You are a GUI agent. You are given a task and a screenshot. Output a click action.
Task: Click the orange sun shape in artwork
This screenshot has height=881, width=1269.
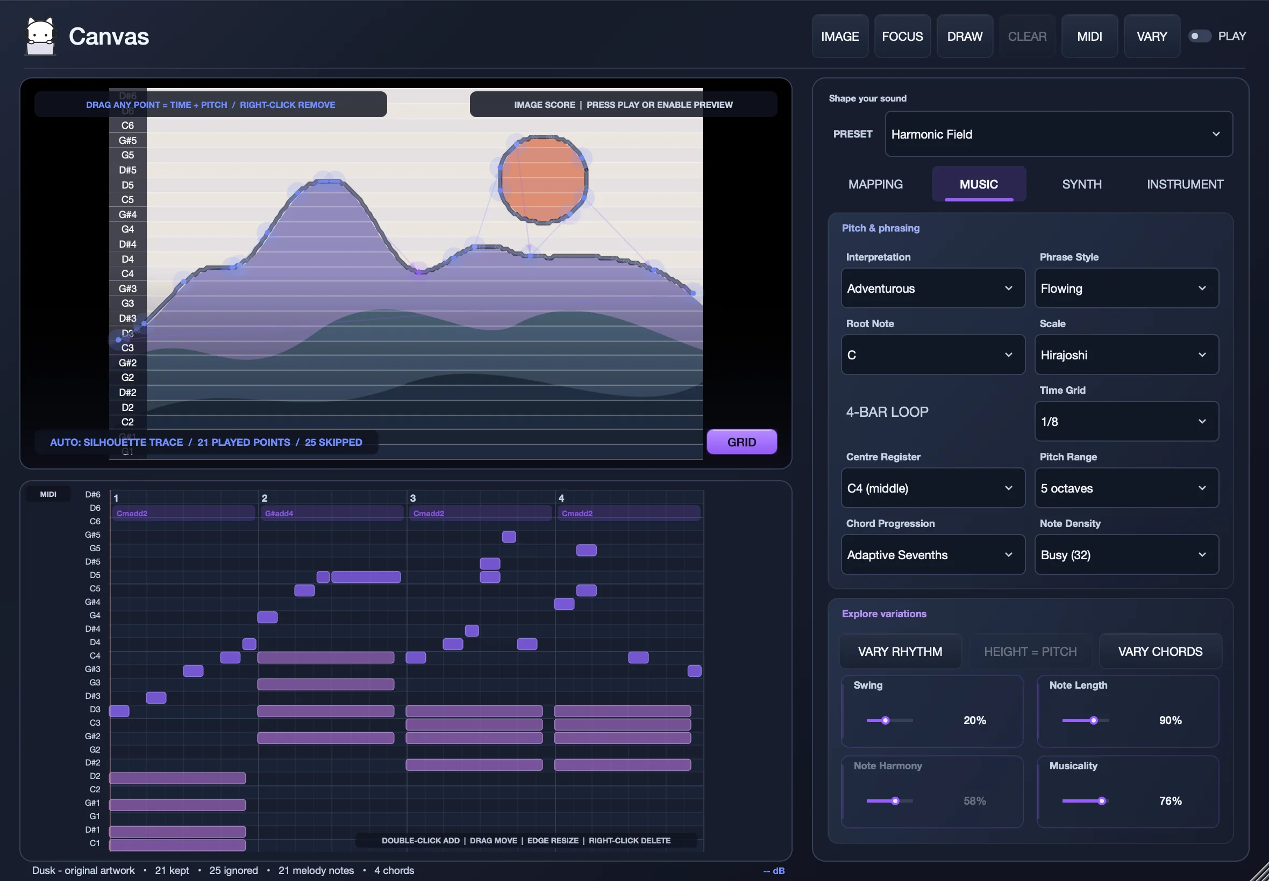[x=543, y=179]
